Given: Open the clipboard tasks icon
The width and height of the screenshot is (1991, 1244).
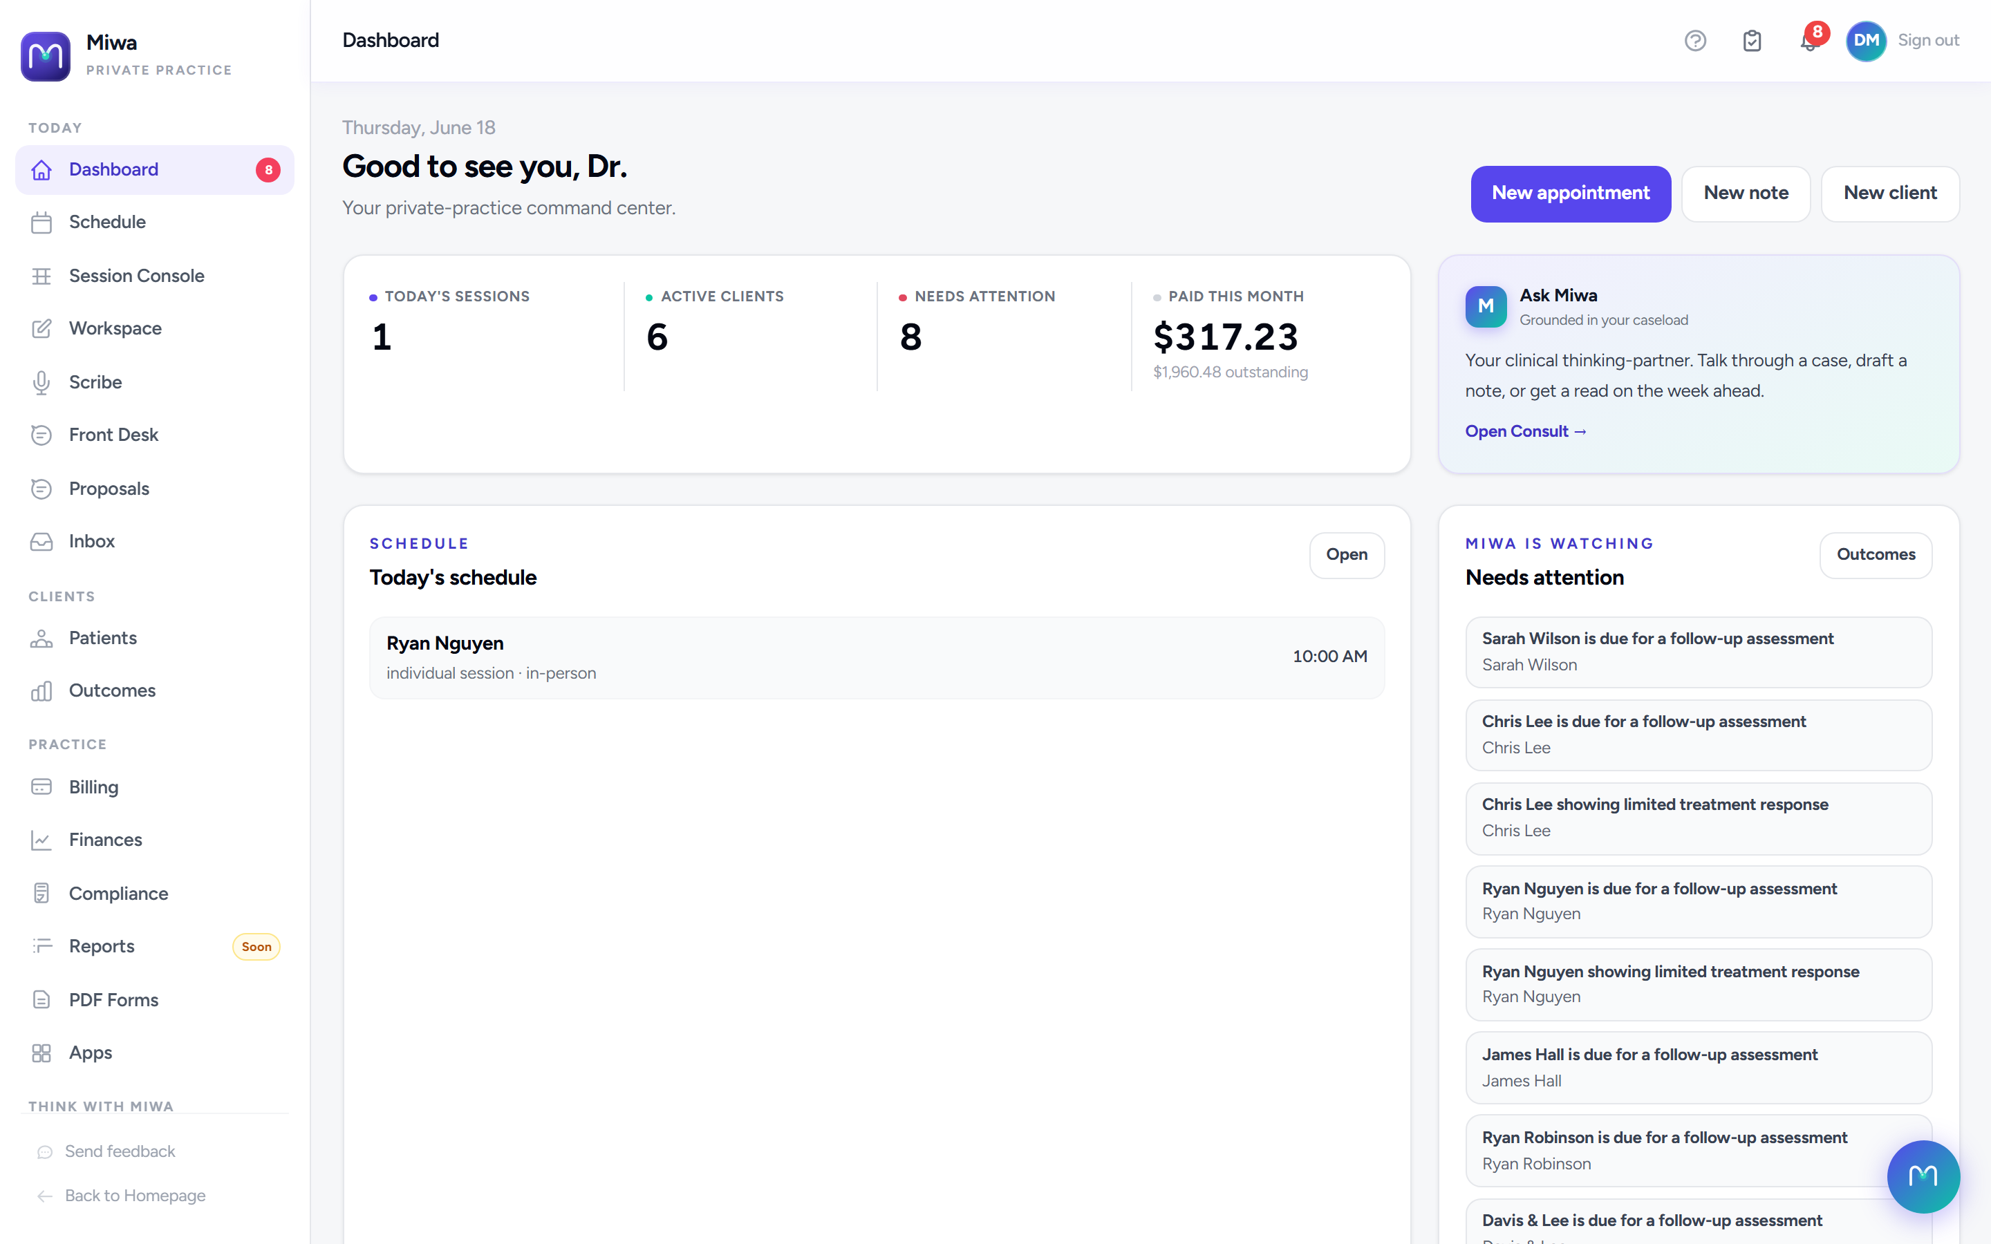Looking at the screenshot, I should click(x=1752, y=40).
